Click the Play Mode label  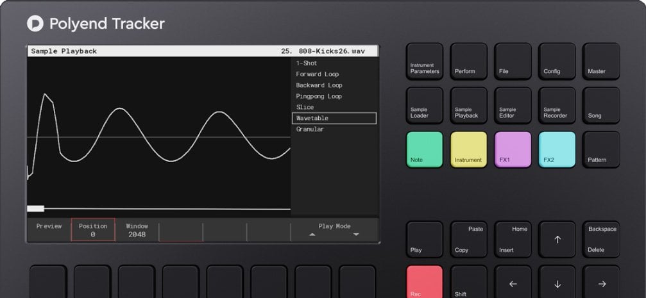click(334, 226)
